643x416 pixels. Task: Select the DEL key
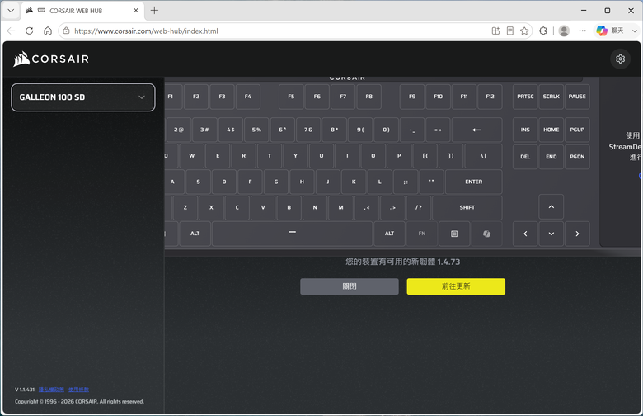tap(525, 157)
